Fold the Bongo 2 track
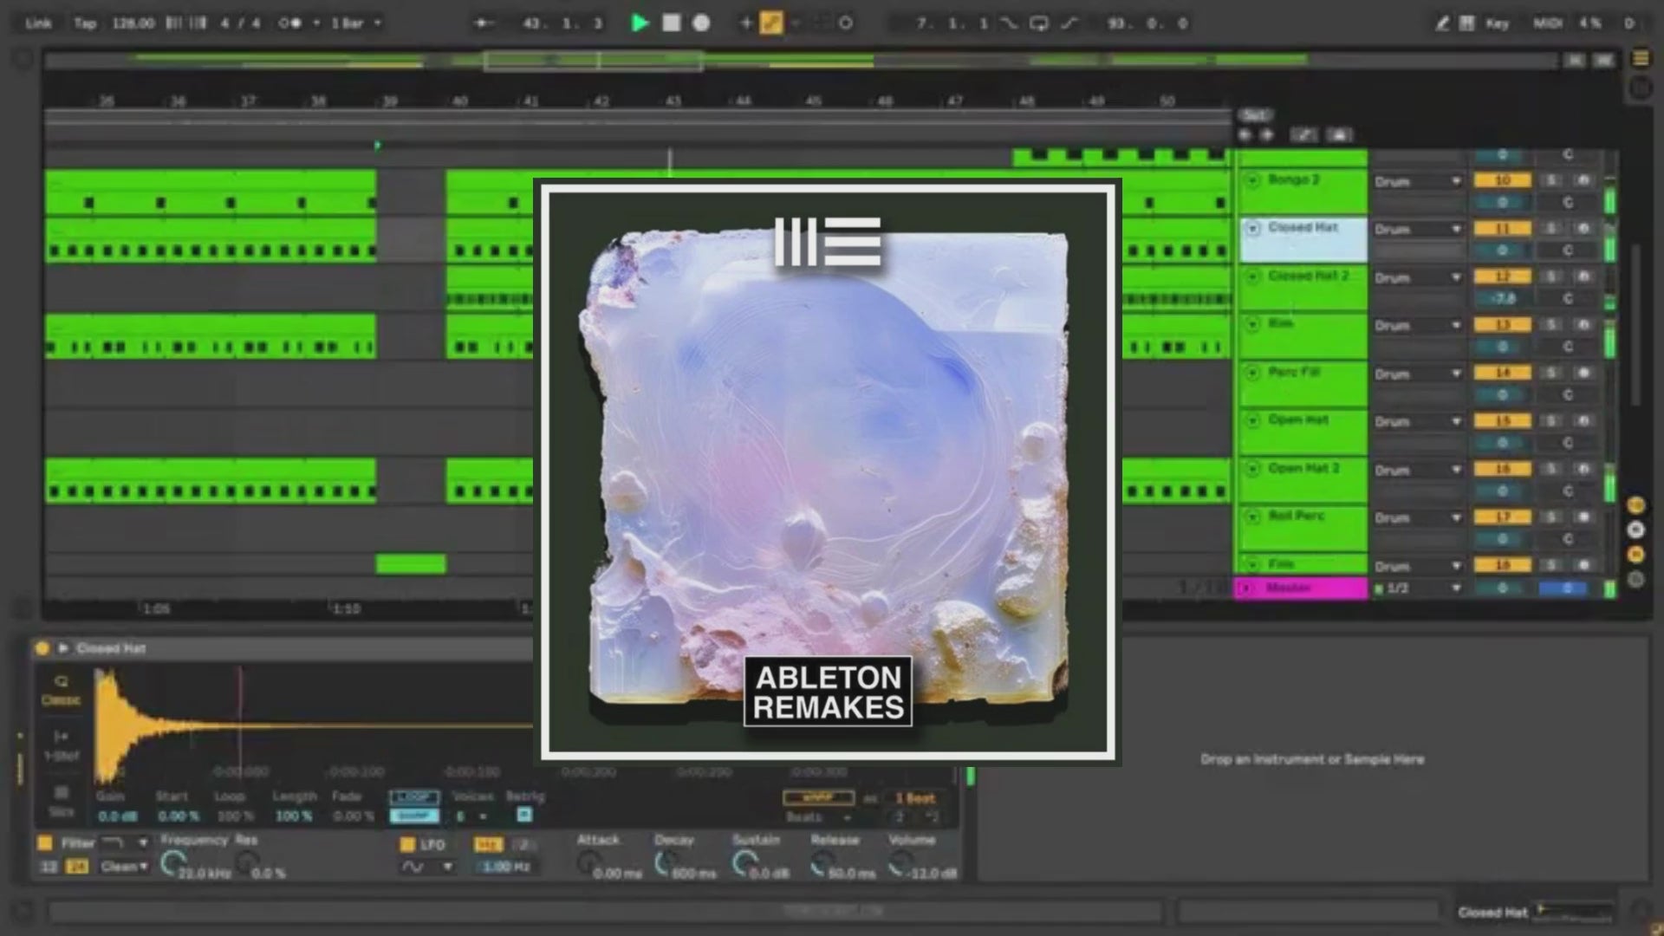The image size is (1664, 936). click(1252, 180)
